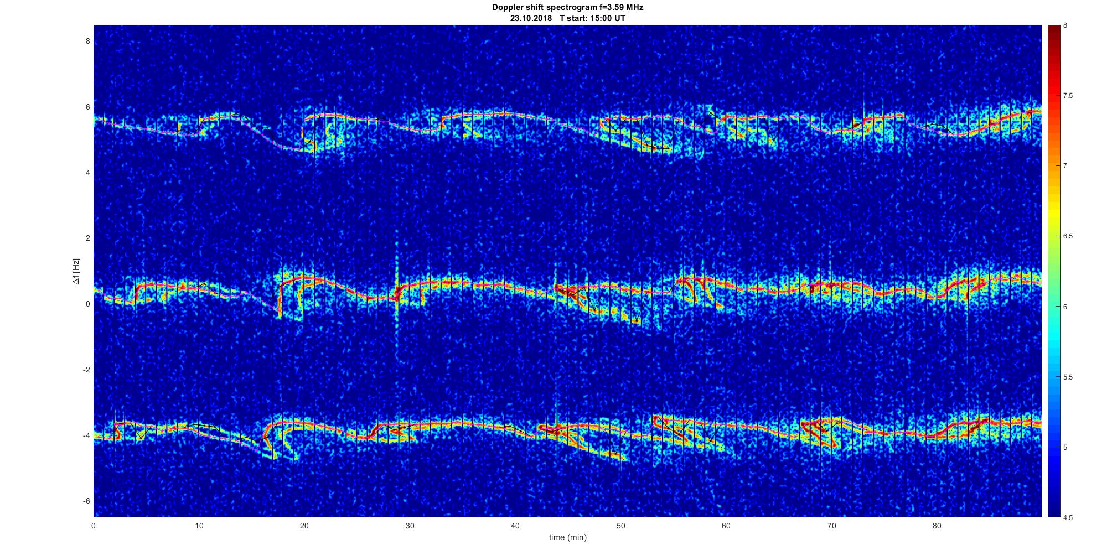This screenshot has width=1107, height=555.
Task: Click the upper 6 Hz trace at 40 minutes
Action: pos(515,115)
